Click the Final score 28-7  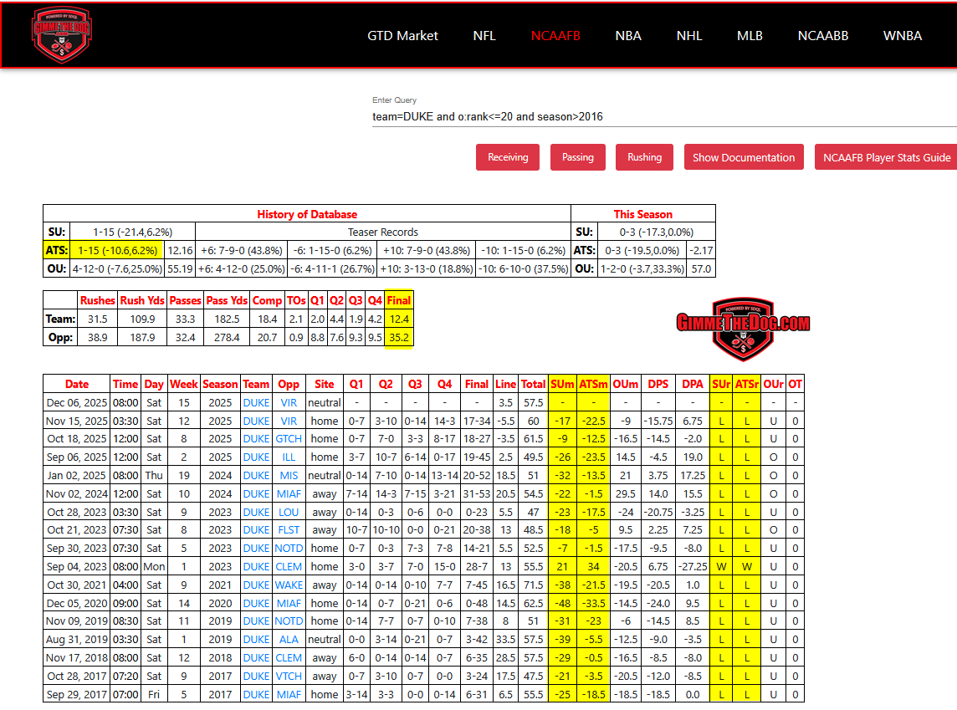pos(477,566)
